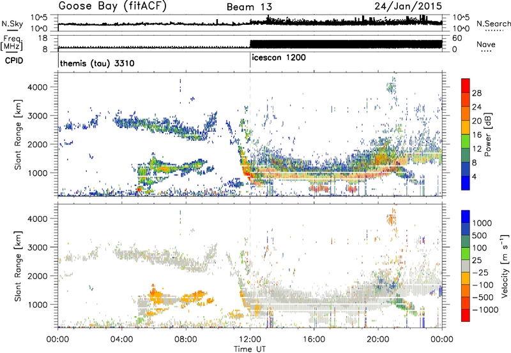Click the power panel "Slant Range [km]" label
The width and height of the screenshot is (511, 353).
point(18,134)
